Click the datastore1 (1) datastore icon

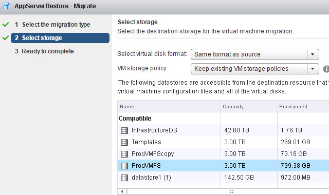click(124, 178)
